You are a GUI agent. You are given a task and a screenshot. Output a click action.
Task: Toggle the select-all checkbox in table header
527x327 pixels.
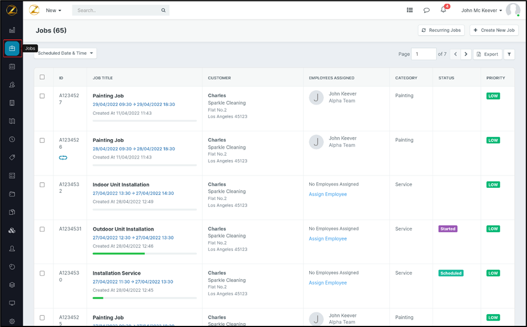coord(42,77)
